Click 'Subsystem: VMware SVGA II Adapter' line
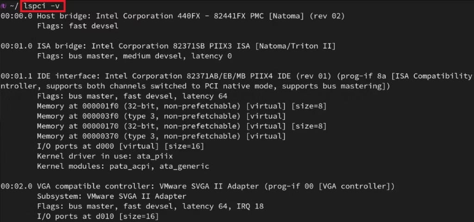474x222 pixels. (112, 196)
